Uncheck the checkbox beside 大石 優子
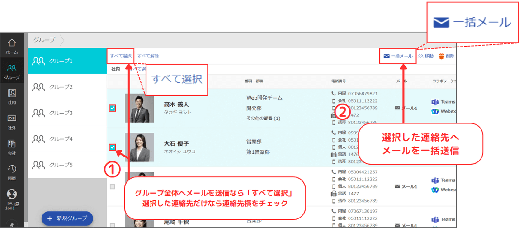This screenshot has height=228, width=519. 113,147
